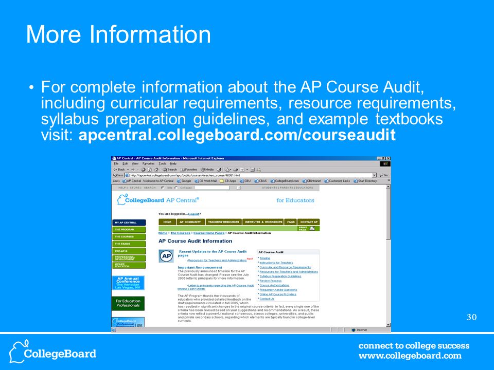Click THE EXAMS sidebar button

[129, 244]
